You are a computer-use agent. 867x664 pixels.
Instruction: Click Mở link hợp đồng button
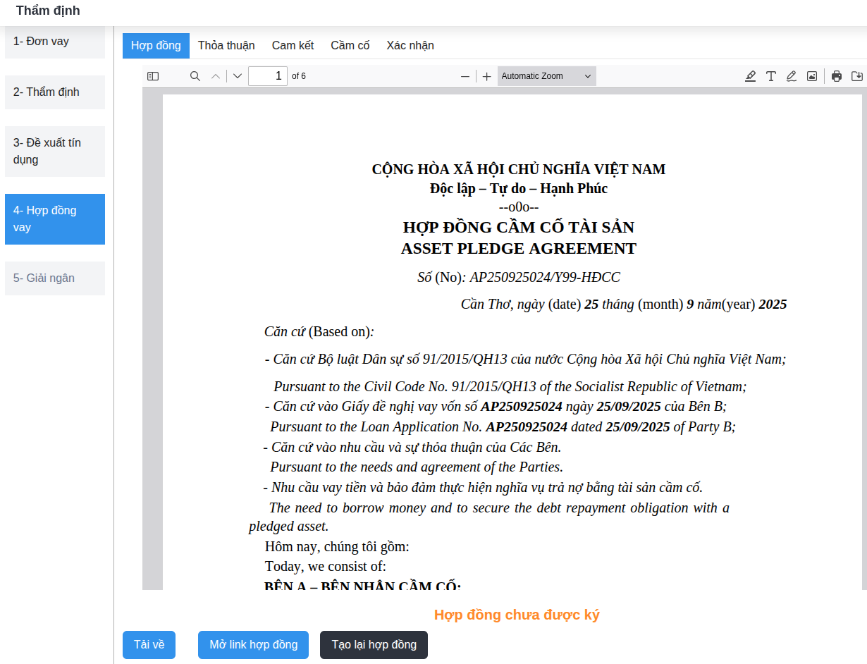click(254, 645)
